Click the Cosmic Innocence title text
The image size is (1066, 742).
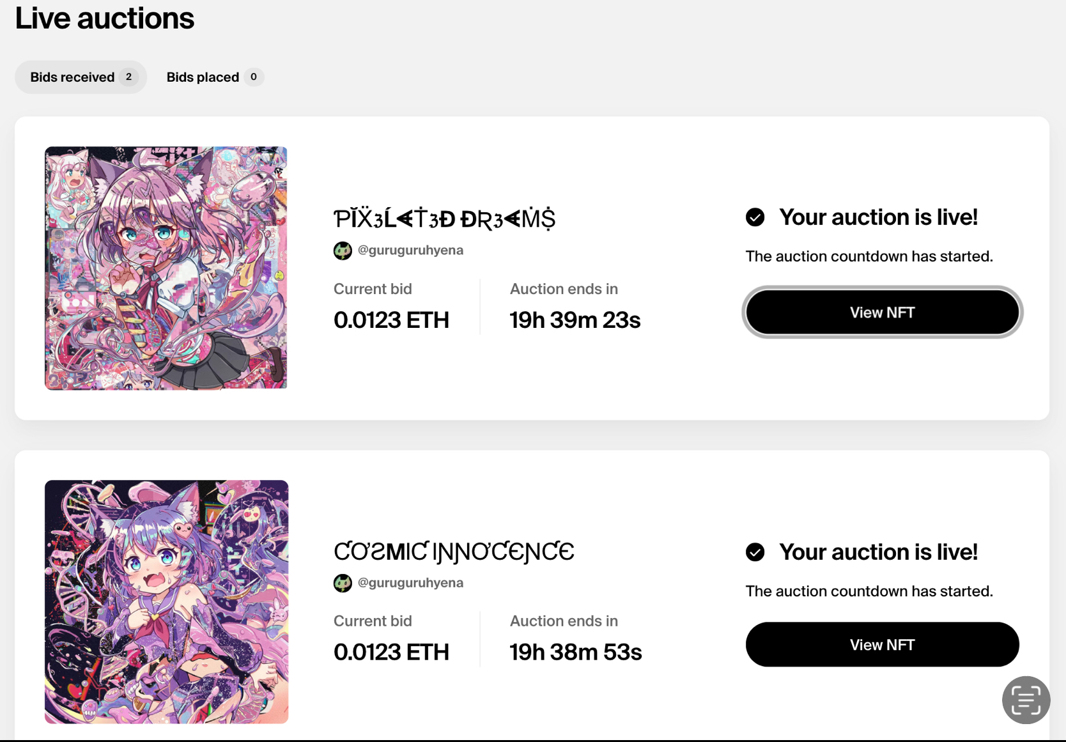[454, 552]
